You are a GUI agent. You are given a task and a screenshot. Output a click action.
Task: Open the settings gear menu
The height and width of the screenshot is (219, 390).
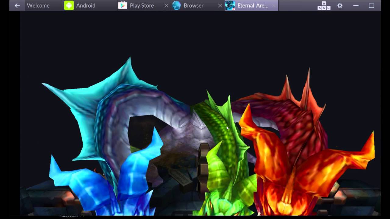340,5
